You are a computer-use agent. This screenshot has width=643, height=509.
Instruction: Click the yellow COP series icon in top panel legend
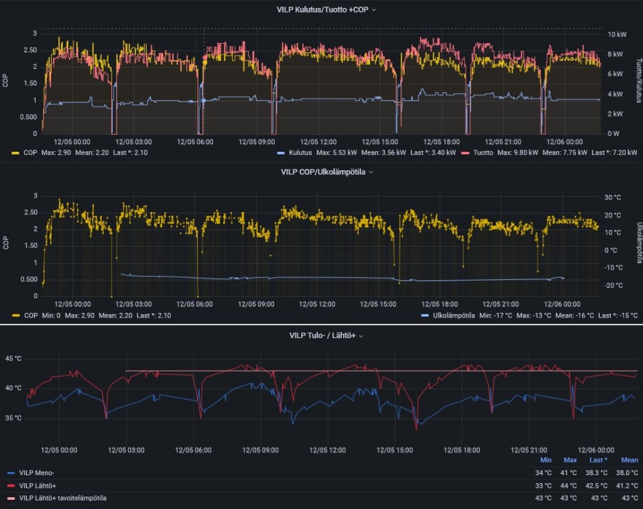pos(16,152)
